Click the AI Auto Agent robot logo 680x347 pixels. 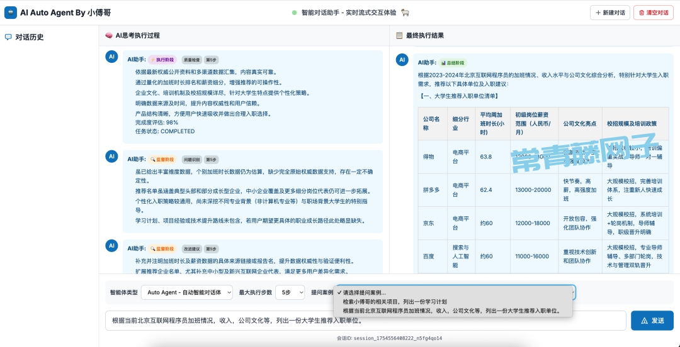click(11, 13)
